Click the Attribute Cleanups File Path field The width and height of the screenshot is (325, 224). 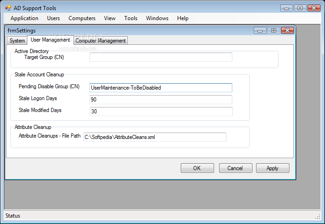[155, 137]
